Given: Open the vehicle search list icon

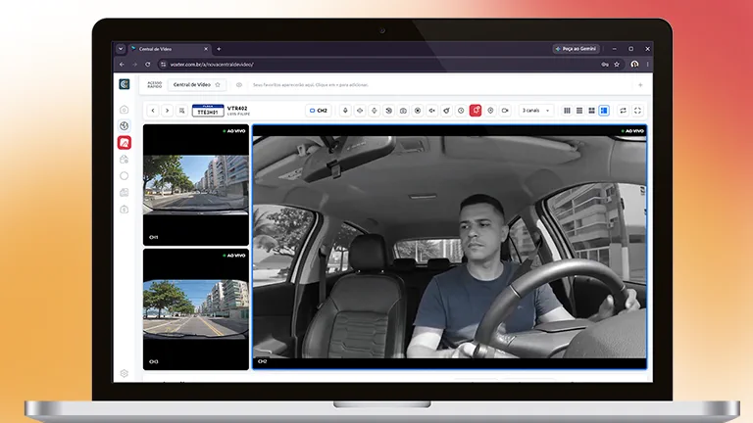Looking at the screenshot, I should coord(181,111).
